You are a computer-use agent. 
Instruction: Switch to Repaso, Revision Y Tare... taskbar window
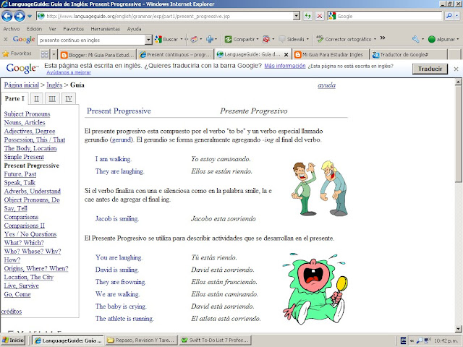[141, 340]
